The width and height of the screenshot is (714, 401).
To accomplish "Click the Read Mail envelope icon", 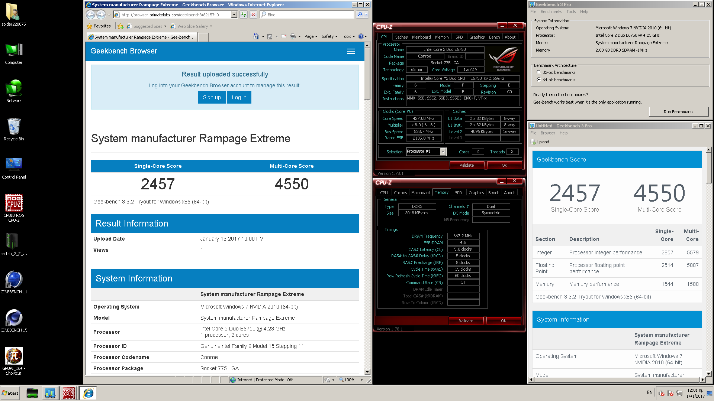I will (283, 36).
